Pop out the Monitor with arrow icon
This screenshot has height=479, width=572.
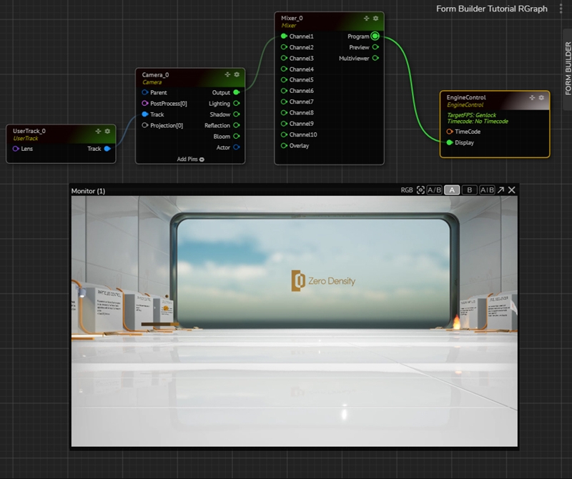click(500, 190)
